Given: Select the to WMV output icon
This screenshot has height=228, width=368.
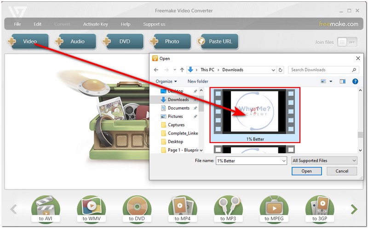Looking at the screenshot, I should [92, 208].
